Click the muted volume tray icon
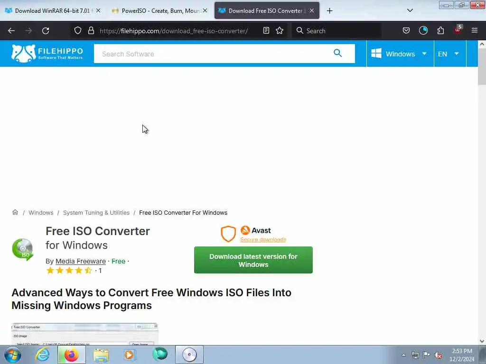 point(438,355)
